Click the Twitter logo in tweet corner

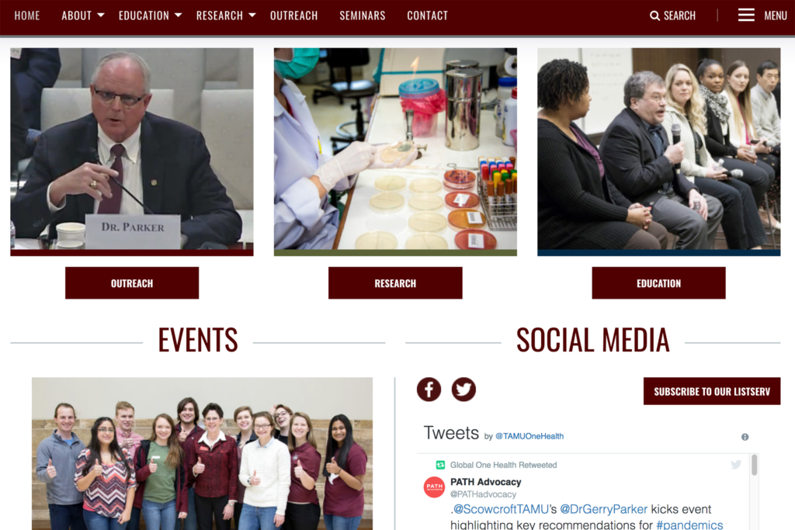coord(736,464)
